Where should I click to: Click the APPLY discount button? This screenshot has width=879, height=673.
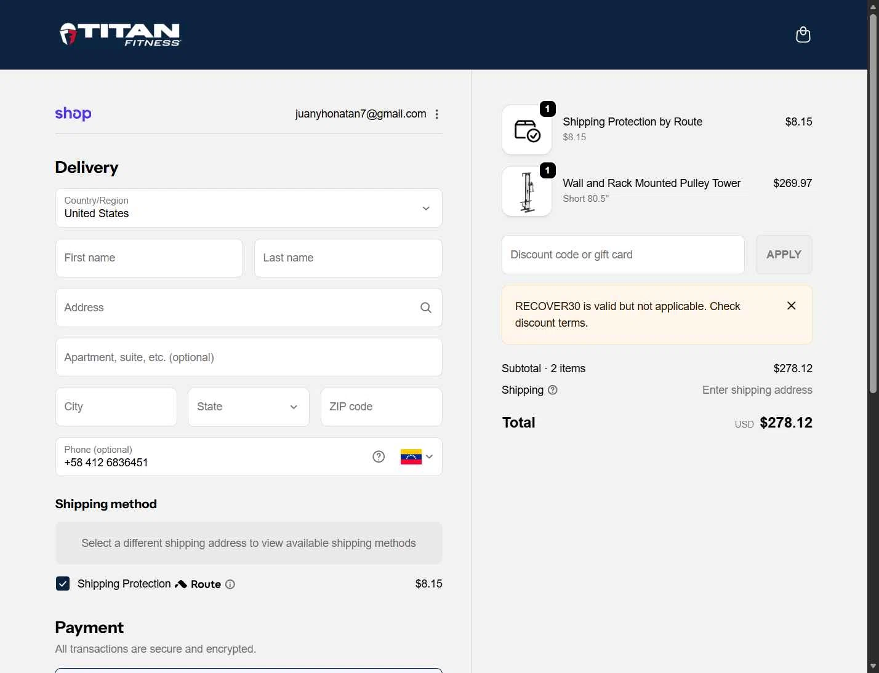pos(784,255)
